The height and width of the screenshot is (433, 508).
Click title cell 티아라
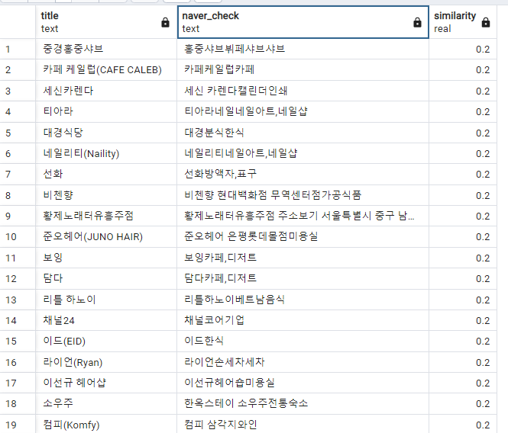pyautogui.click(x=106, y=111)
